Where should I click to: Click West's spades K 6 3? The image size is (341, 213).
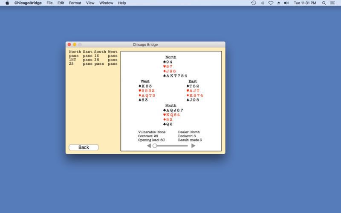point(145,86)
